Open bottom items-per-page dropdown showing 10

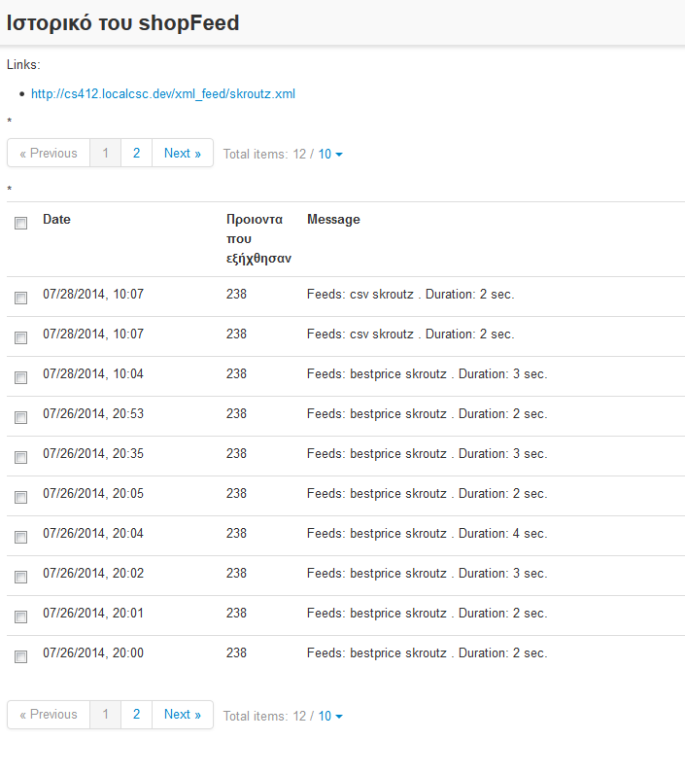pos(330,717)
